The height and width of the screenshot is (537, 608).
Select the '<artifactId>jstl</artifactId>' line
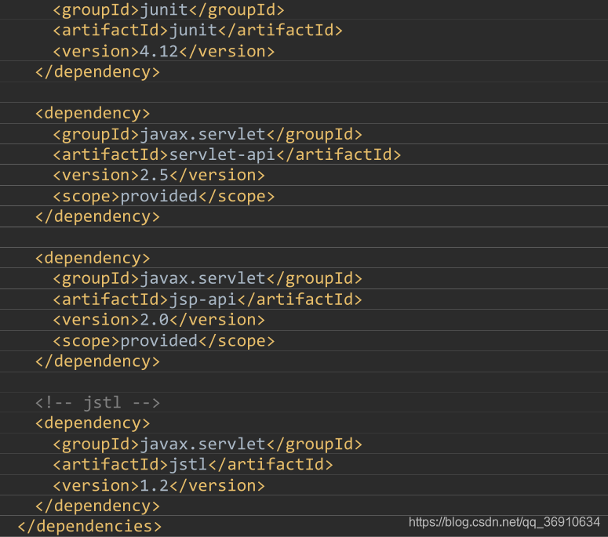click(x=193, y=465)
